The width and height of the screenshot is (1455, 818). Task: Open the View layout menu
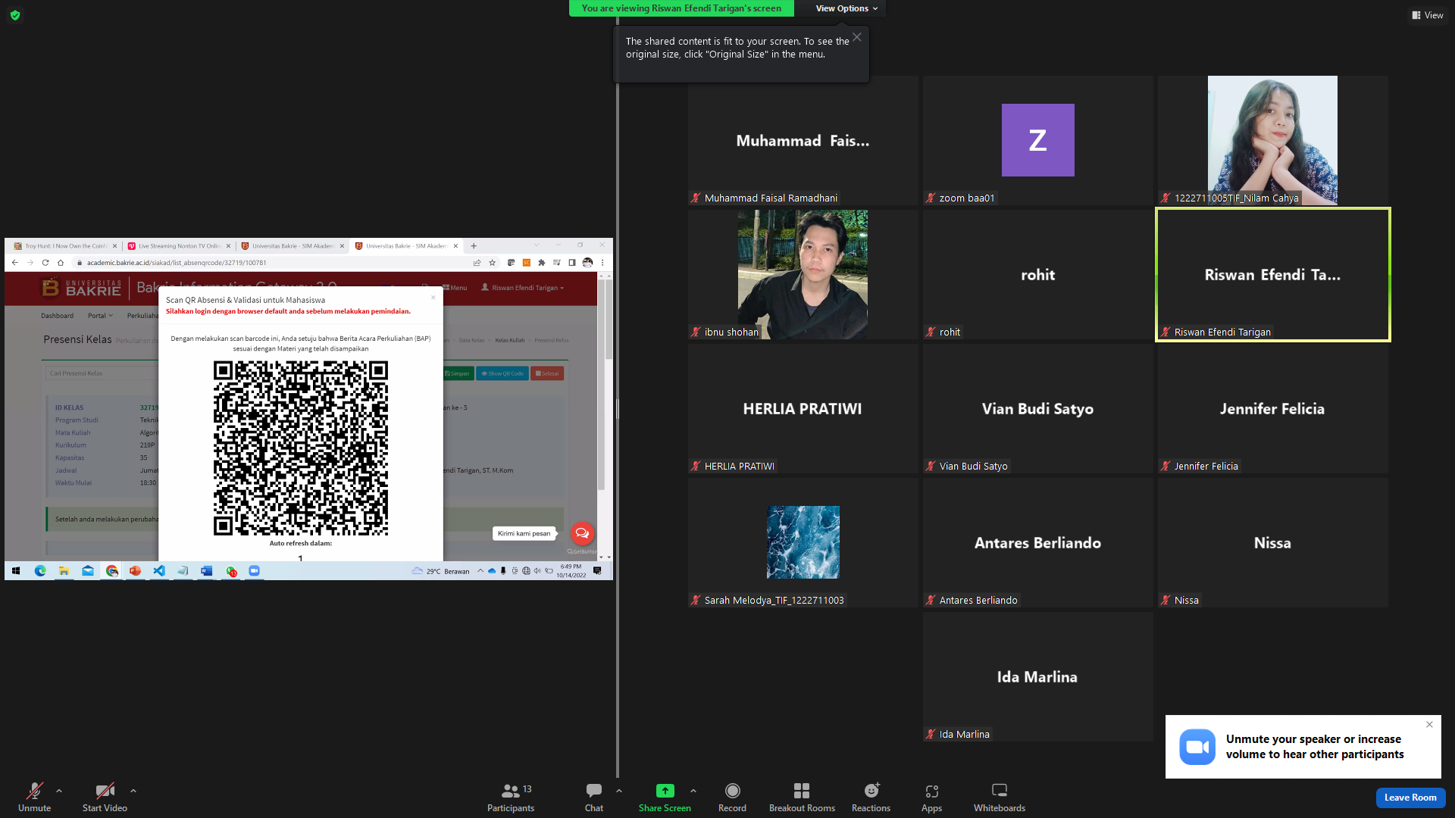1428,15
